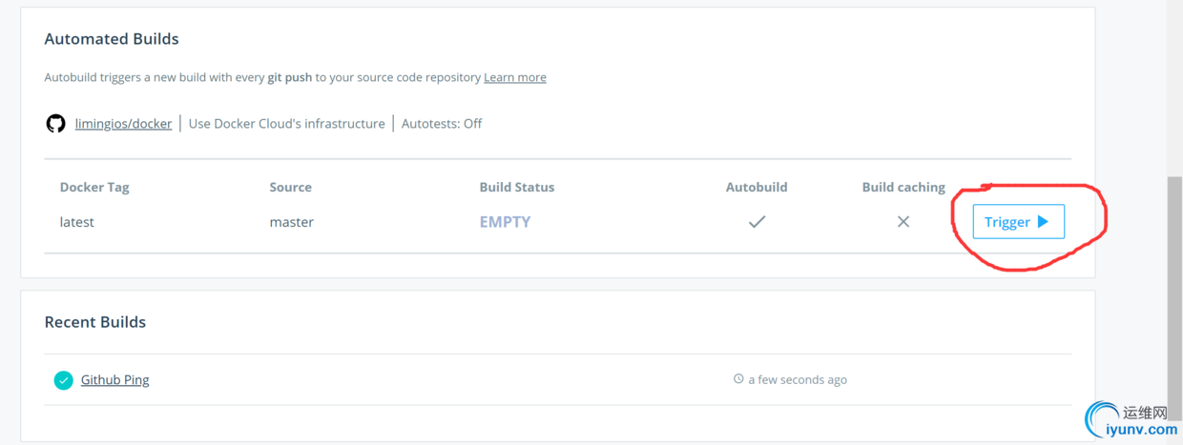Click the Build Status column header

[517, 188]
